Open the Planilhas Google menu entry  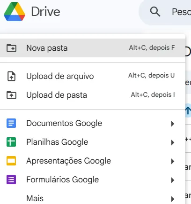[93, 142]
